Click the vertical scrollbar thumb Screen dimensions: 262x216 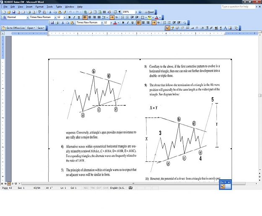click(x=260, y=95)
